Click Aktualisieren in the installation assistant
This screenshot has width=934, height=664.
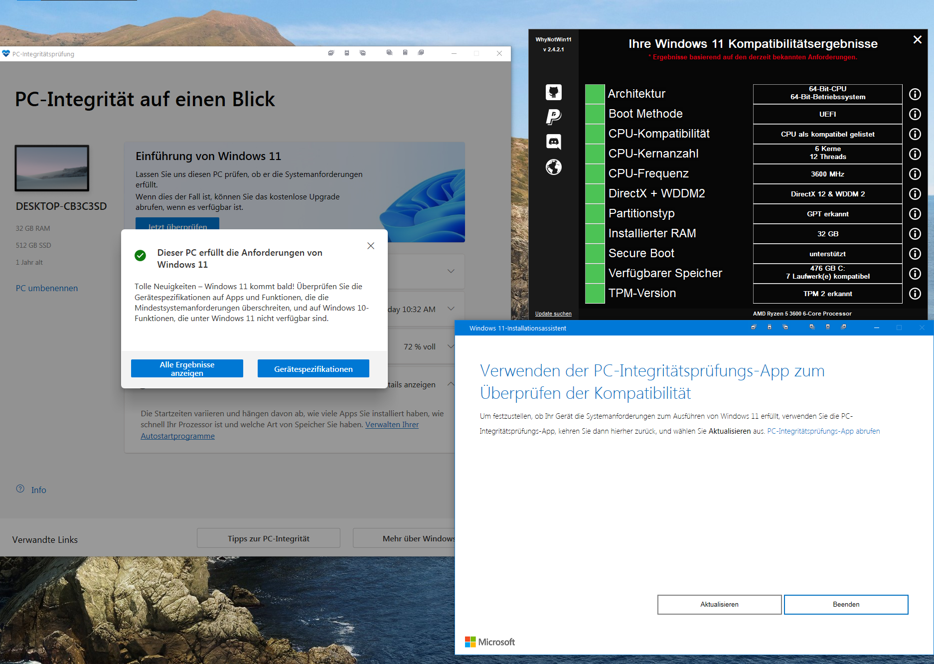(719, 605)
